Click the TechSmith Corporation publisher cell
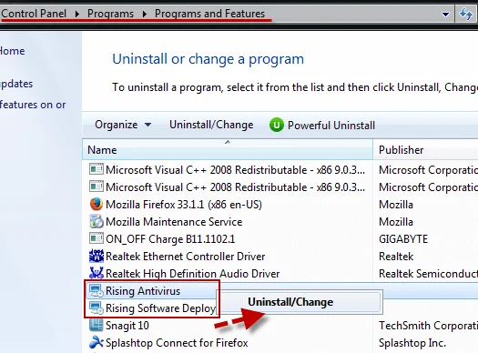This screenshot has height=353, width=478. coord(428,326)
